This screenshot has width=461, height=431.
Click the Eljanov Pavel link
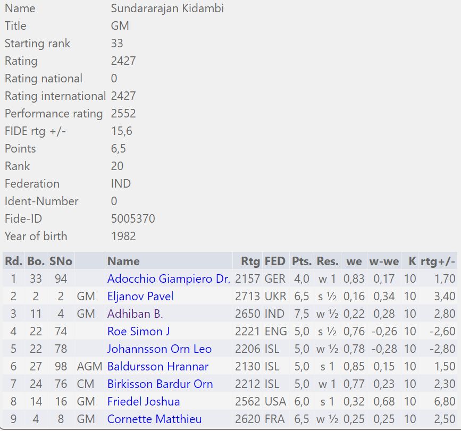click(140, 296)
